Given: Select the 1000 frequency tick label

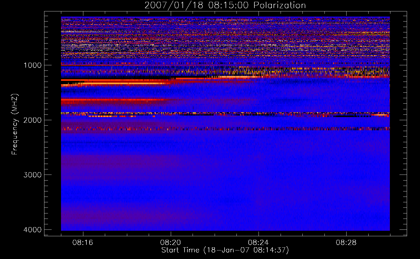Looking at the screenshot, I should point(33,65).
